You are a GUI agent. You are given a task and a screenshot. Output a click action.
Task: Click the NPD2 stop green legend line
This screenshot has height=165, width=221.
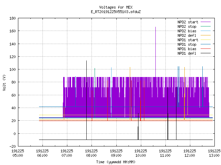tap(206, 26)
